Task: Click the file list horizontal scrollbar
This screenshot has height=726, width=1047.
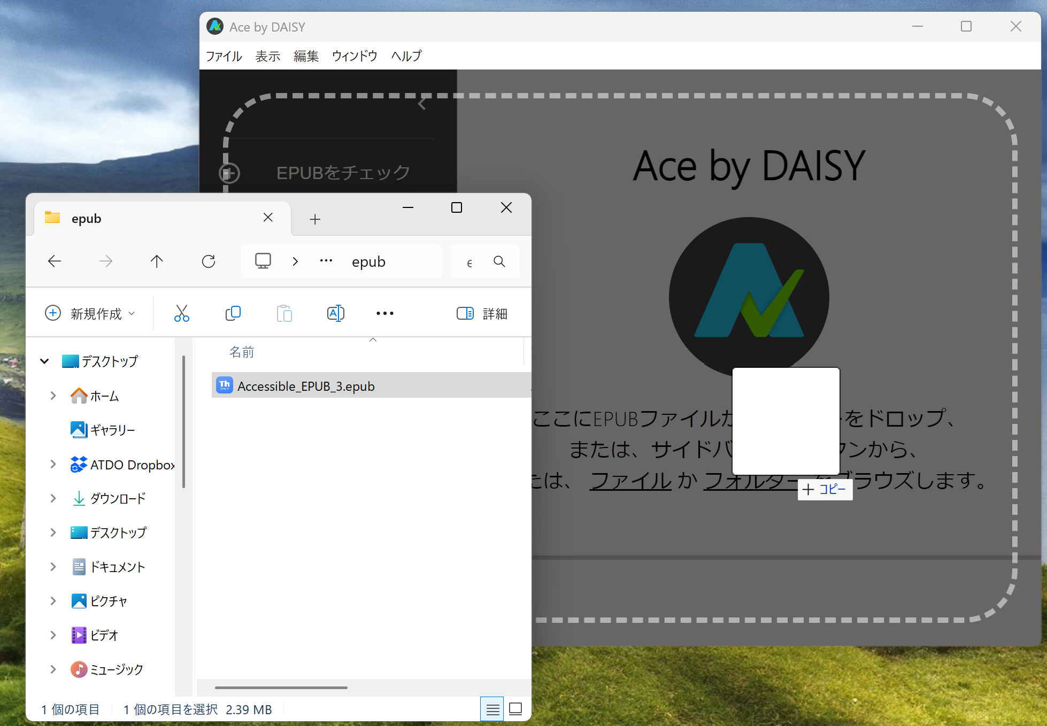Action: (x=281, y=688)
